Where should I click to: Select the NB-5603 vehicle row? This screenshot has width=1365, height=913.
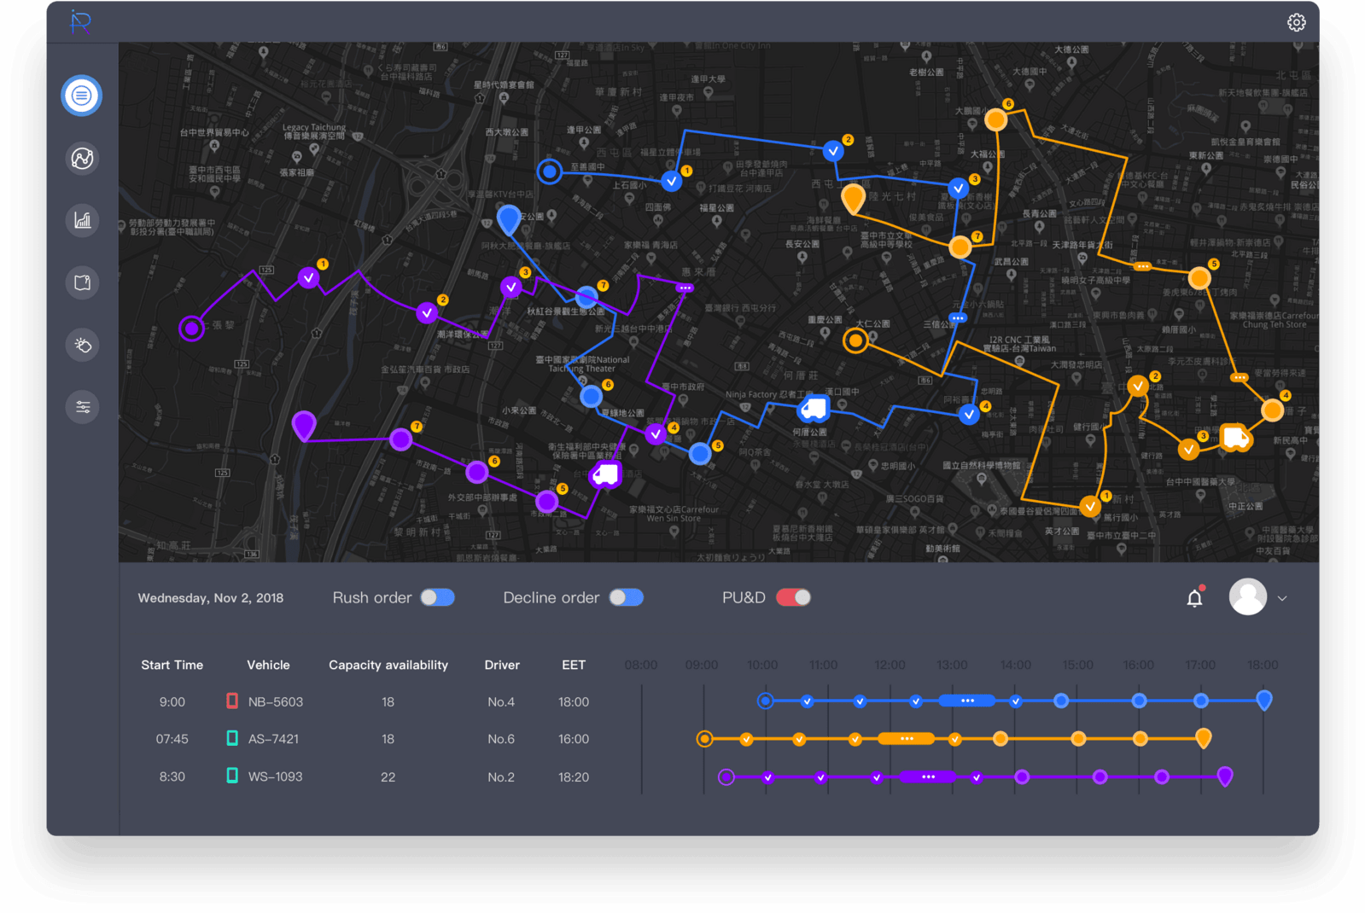275,702
